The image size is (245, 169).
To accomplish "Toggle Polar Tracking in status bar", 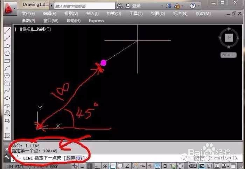I will pyautogui.click(x=105, y=166).
